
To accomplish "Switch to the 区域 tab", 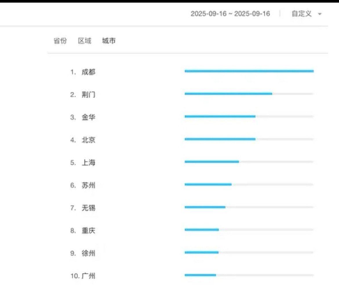I will [x=85, y=41].
